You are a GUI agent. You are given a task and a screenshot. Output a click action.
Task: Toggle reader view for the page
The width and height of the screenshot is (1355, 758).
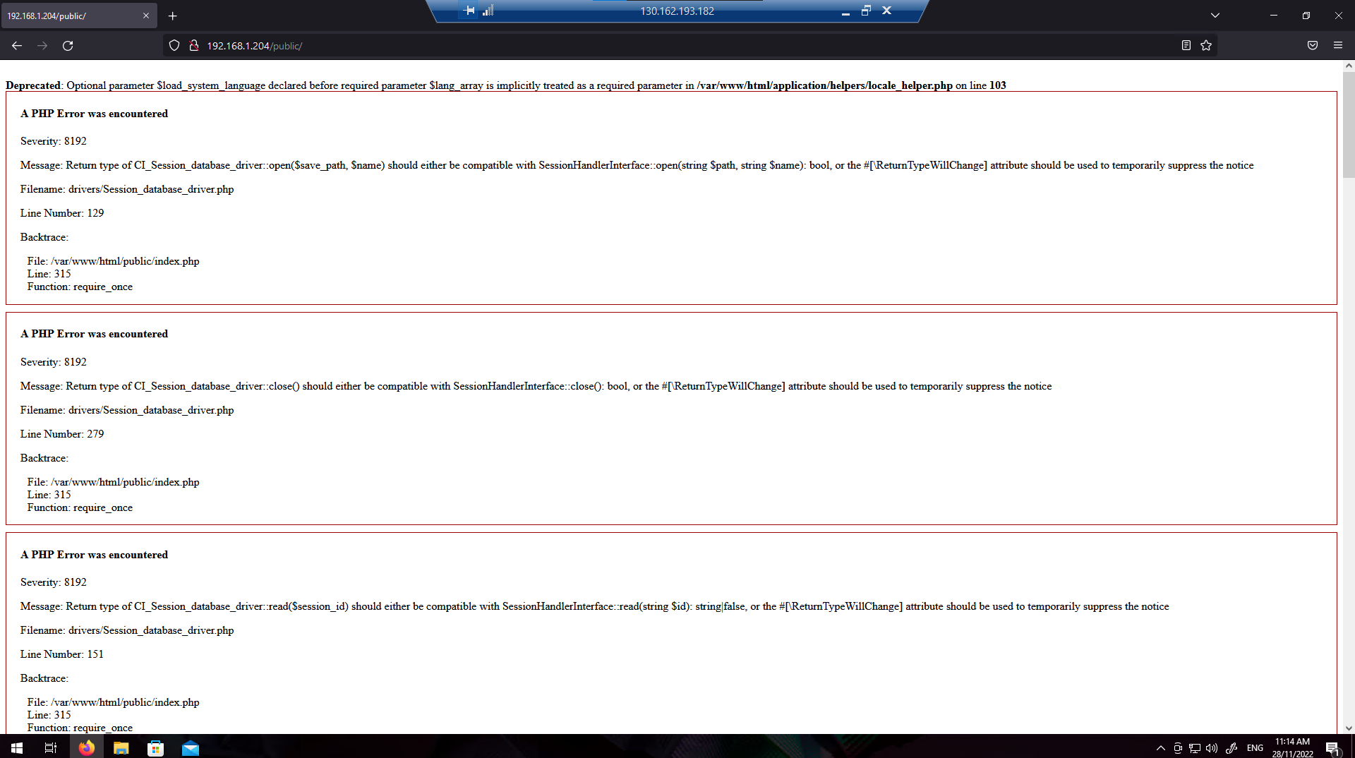1185,45
